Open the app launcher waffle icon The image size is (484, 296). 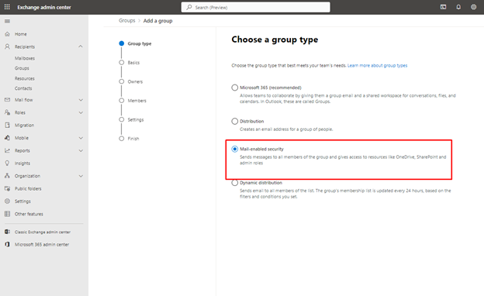7,7
